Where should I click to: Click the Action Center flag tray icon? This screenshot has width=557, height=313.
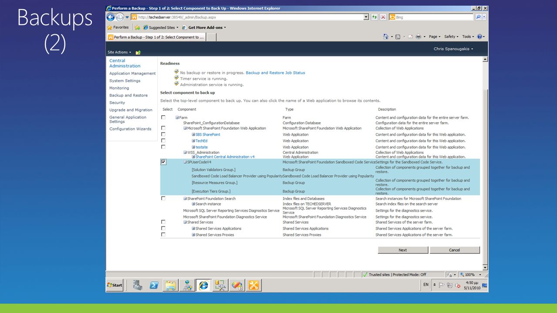tap(441, 285)
